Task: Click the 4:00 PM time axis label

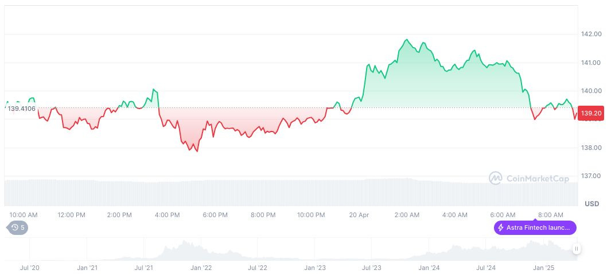Action: click(168, 215)
